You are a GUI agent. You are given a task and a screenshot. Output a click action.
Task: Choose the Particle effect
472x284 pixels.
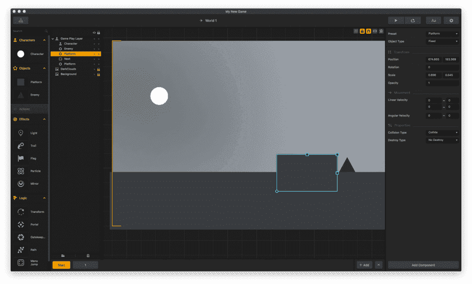click(21, 171)
